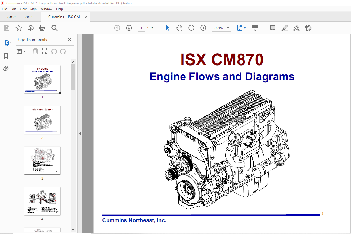Select Lubrication System page 2 thumbnail
Screen dimensions: 351x234
click(42, 120)
